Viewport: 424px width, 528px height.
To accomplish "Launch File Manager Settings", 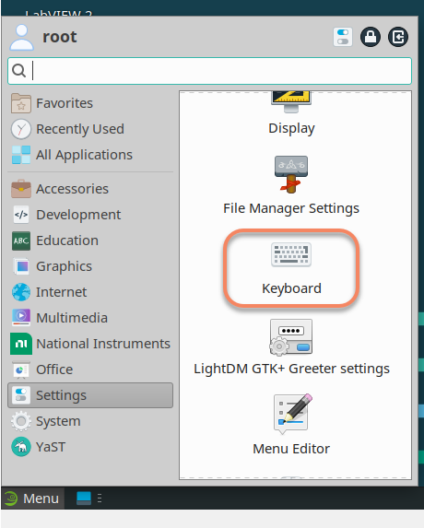I will tap(291, 185).
